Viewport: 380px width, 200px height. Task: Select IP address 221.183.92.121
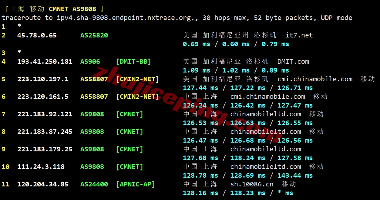tap(45, 114)
